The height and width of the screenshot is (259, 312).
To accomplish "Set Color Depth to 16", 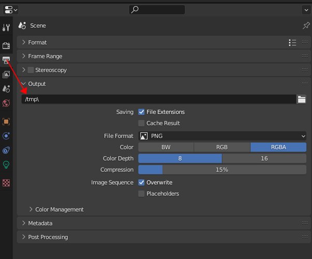I will 264,158.
